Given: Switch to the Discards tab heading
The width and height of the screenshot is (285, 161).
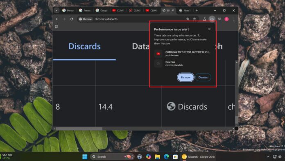Looking at the screenshot, I should pyautogui.click(x=84, y=46).
